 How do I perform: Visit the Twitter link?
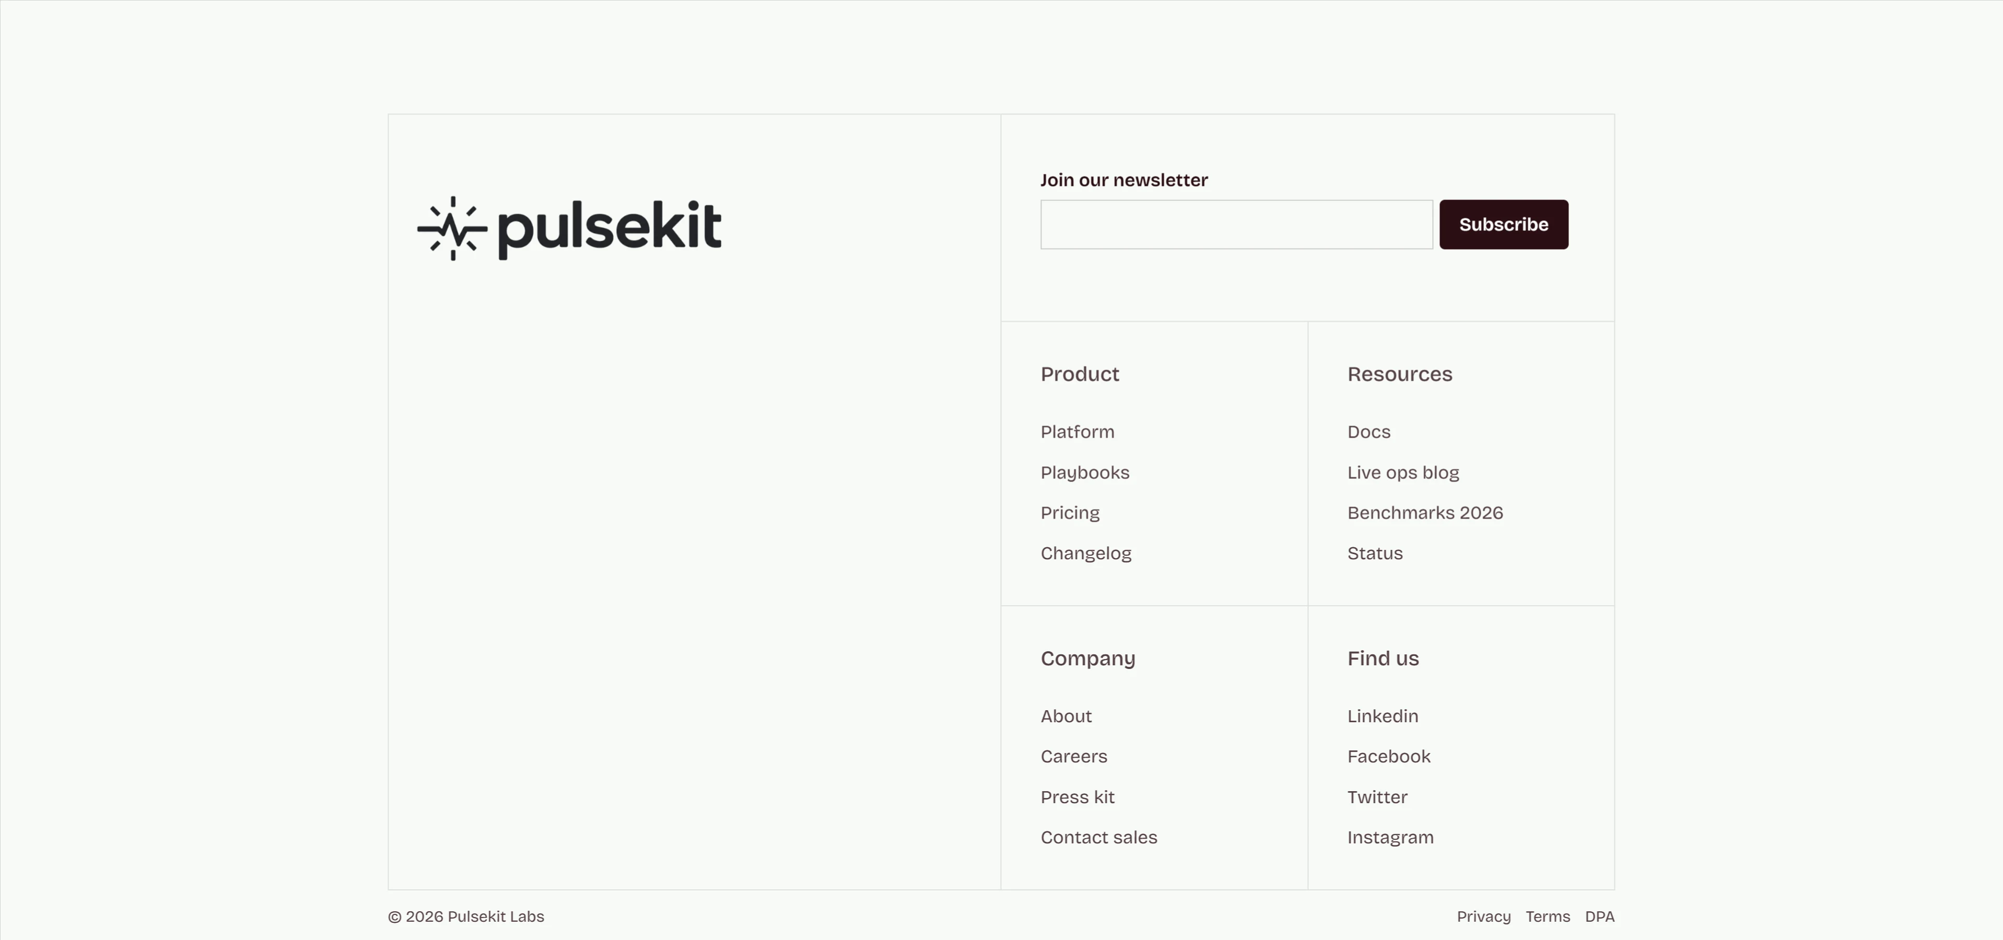pos(1377,797)
